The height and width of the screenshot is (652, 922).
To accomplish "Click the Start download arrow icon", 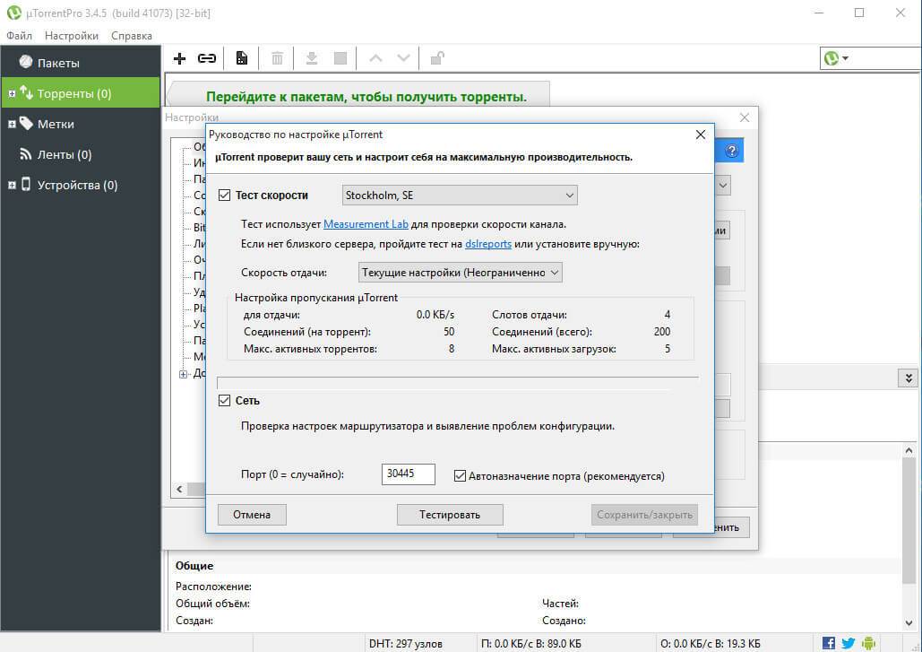I will click(x=312, y=58).
